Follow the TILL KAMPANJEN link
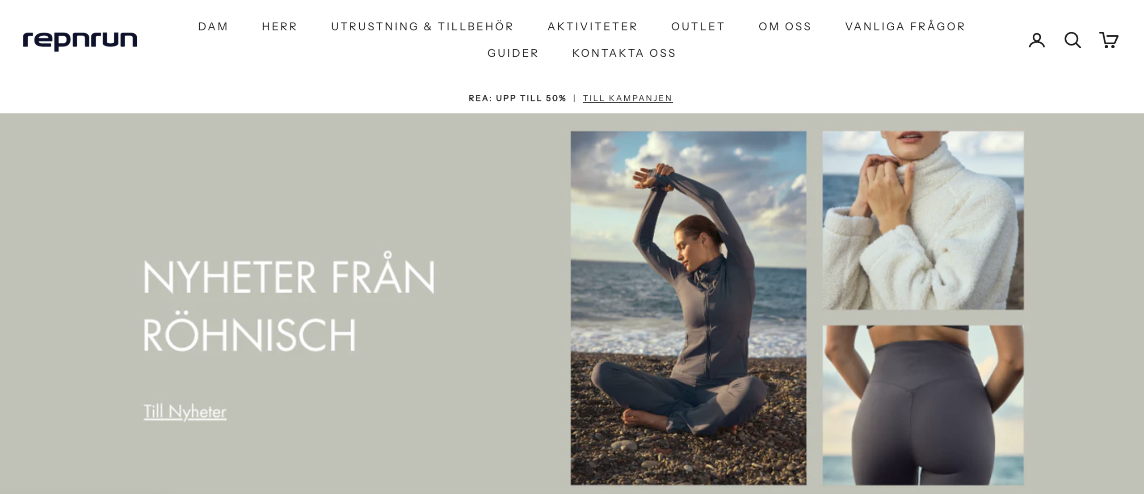 pyautogui.click(x=627, y=98)
